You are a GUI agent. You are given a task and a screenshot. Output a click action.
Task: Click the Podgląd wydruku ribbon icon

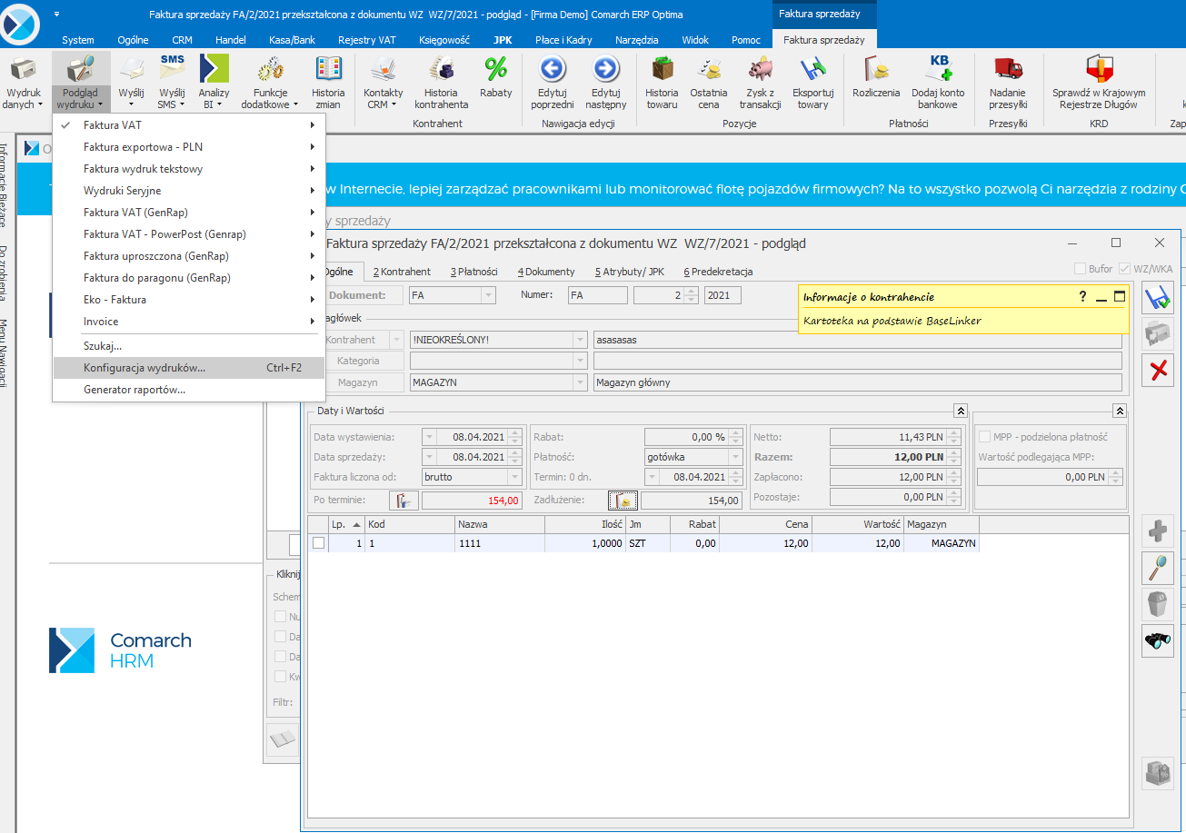click(81, 70)
